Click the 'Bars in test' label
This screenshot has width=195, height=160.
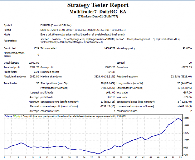10,48
